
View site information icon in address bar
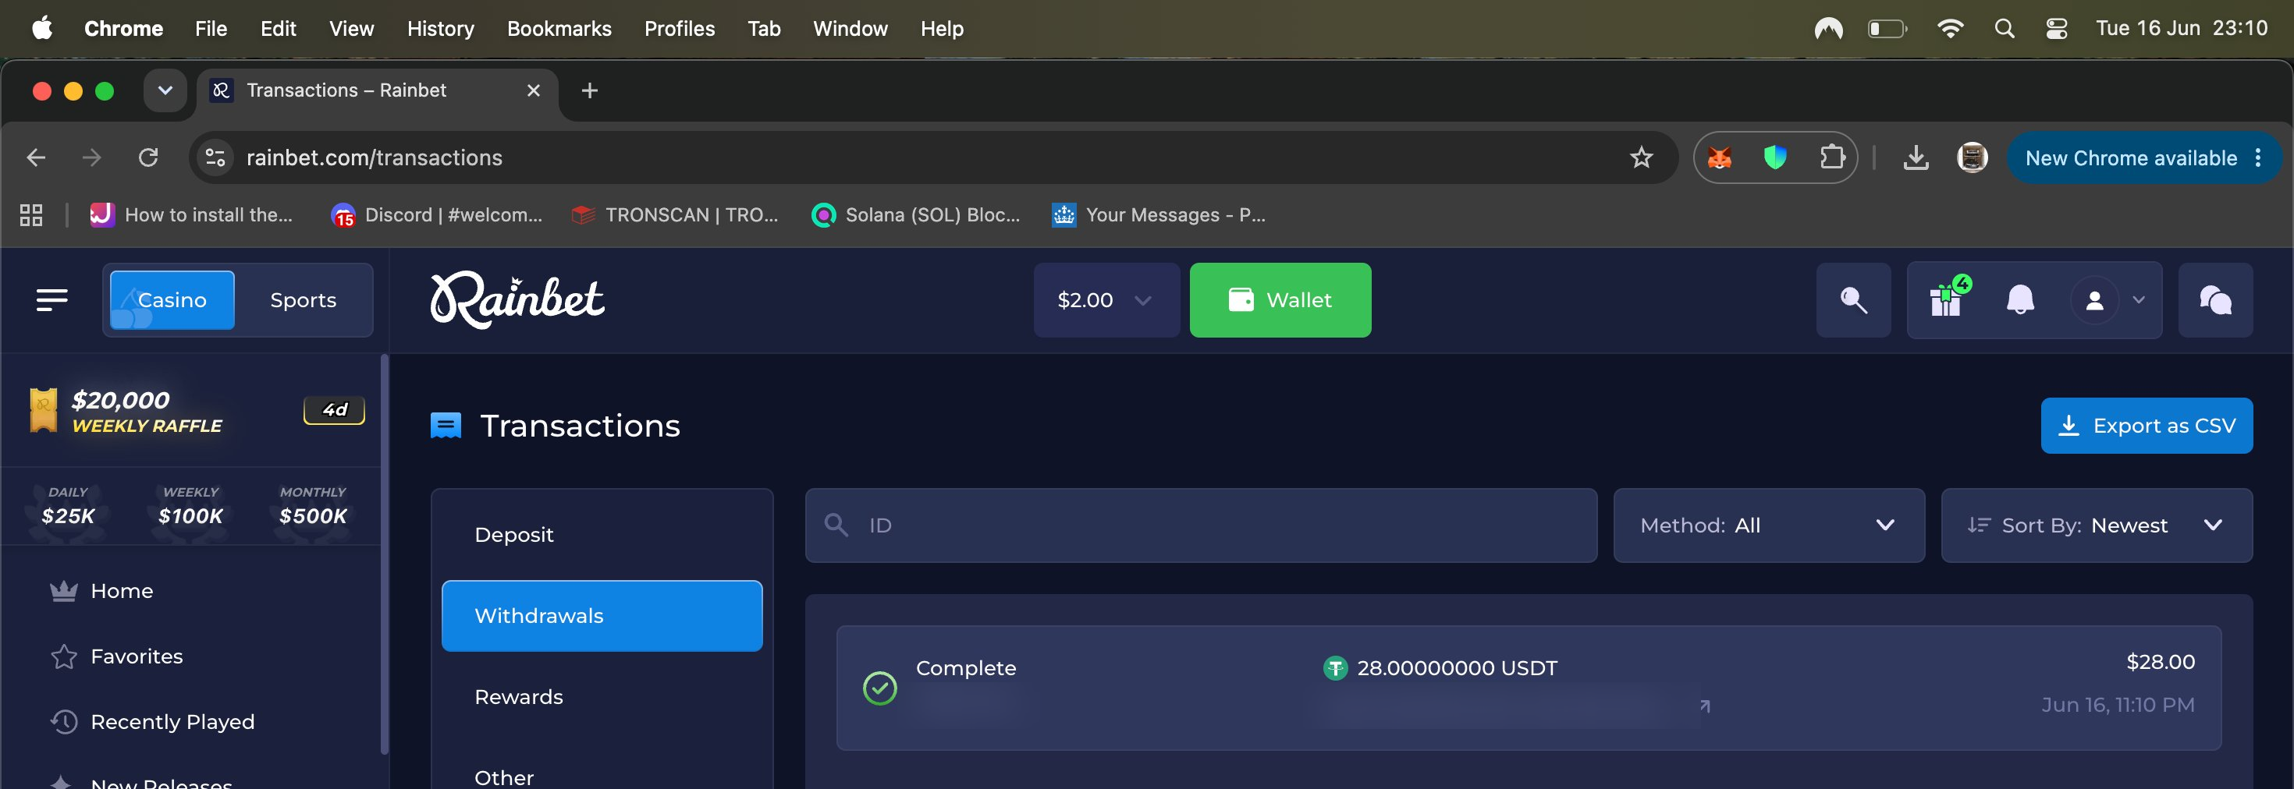coord(215,157)
